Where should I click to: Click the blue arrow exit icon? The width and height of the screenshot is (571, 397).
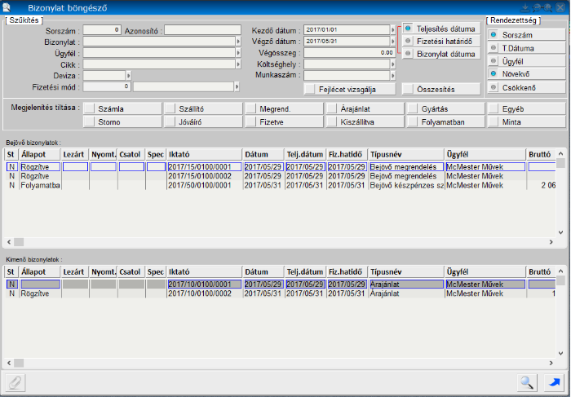coord(555,382)
